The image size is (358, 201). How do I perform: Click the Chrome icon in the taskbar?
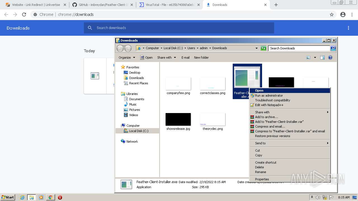50,197
